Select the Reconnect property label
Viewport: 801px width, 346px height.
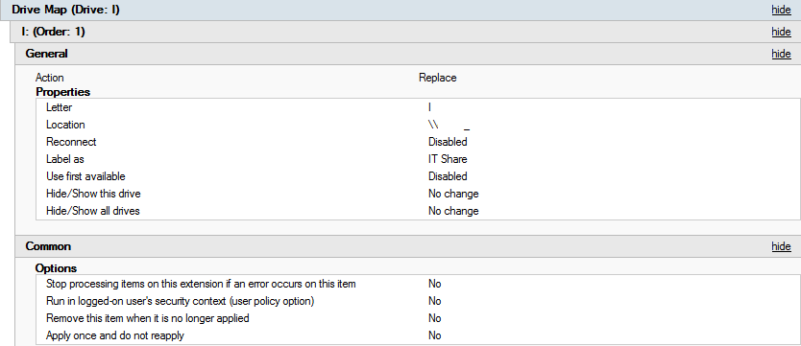coord(71,142)
